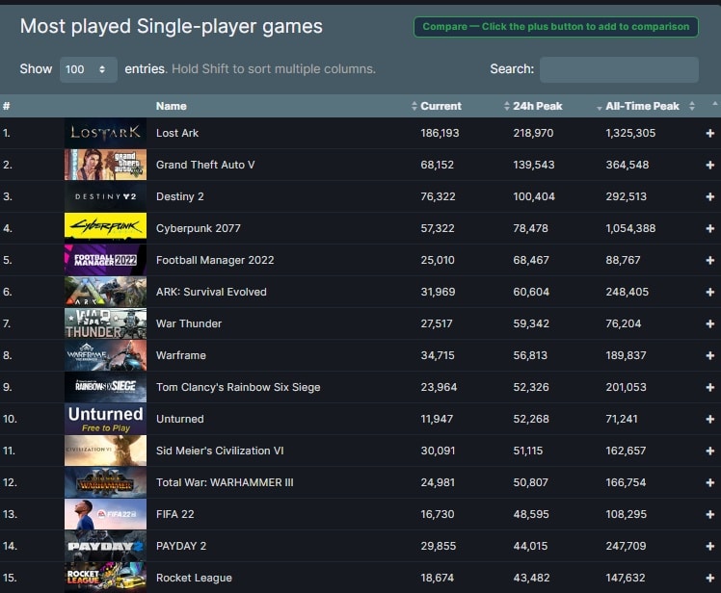Add ARK: Survival Evolved to comparison
Viewport: 721px width, 593px height.
[x=710, y=292]
